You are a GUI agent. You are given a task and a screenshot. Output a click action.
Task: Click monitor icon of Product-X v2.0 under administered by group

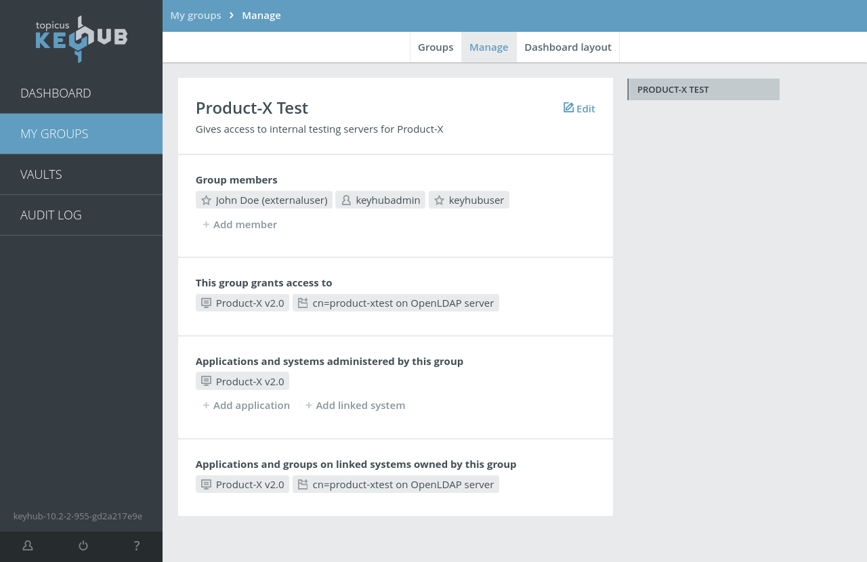(207, 381)
